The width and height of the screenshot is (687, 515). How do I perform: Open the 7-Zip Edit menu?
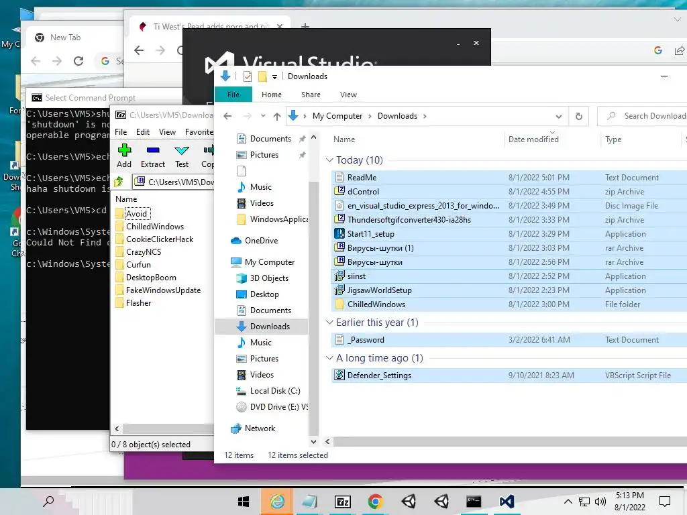pos(143,132)
